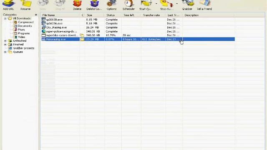Sort by the Transfer rate column header
267x150 pixels.
(153, 15)
